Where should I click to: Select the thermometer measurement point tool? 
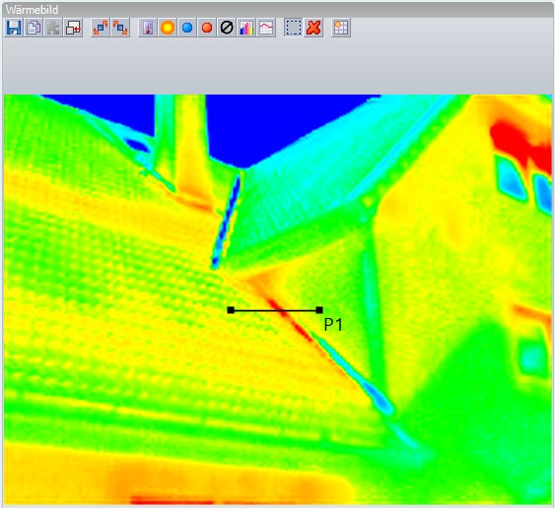tap(148, 28)
